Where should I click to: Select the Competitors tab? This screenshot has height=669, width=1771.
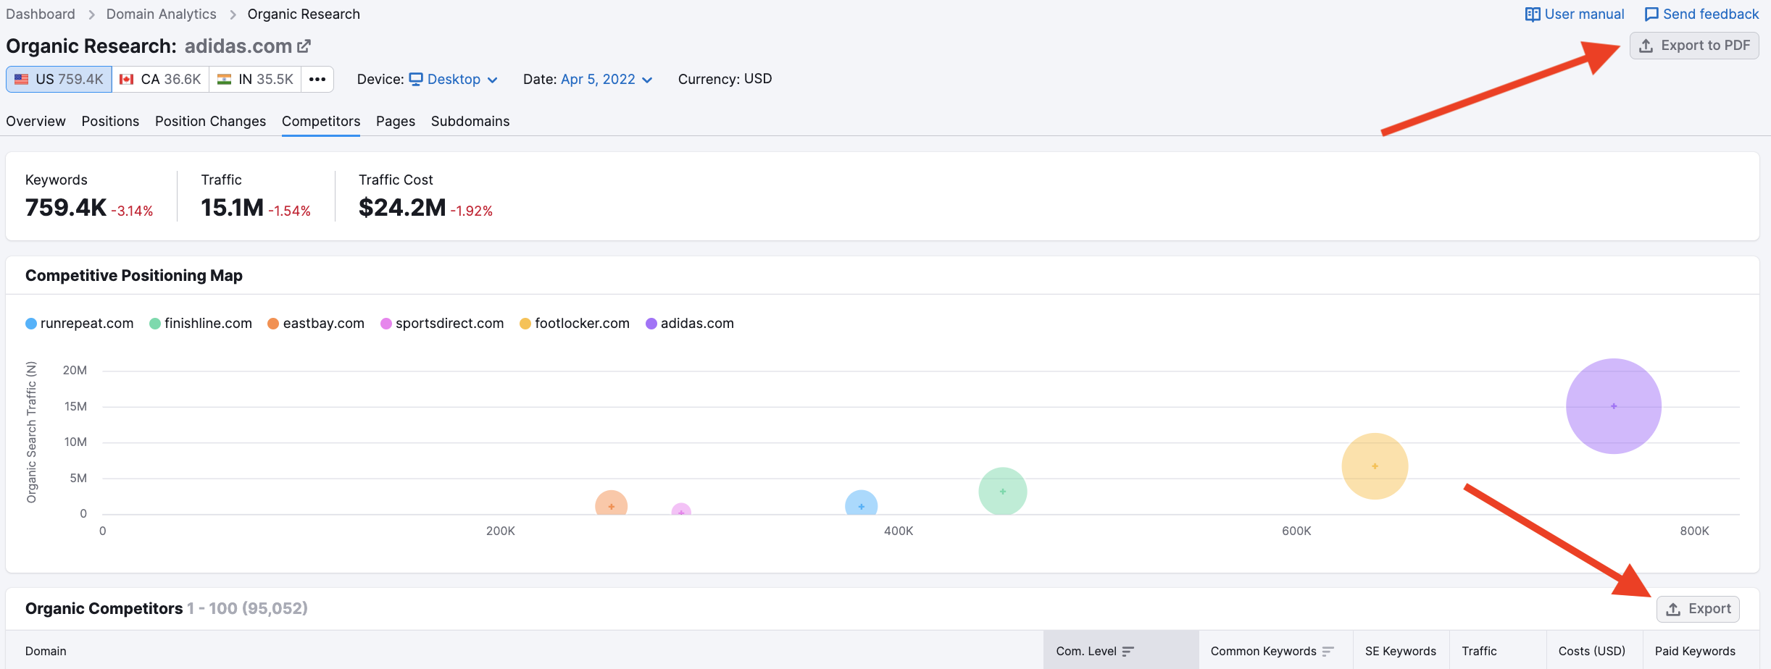coord(321,121)
